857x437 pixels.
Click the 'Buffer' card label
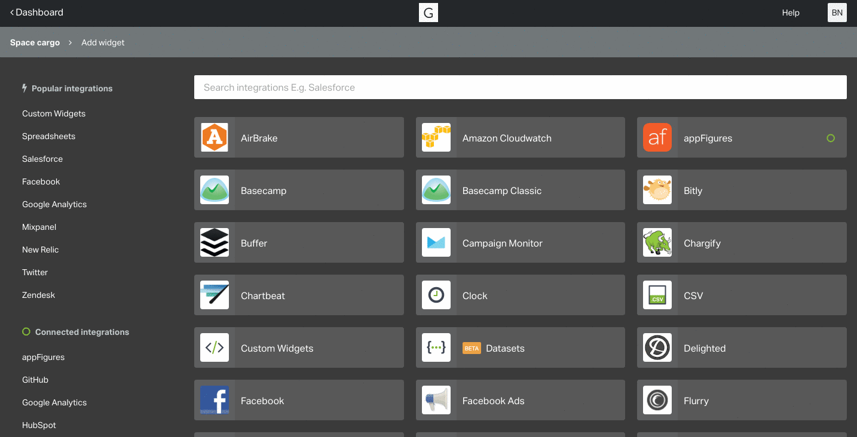(x=254, y=243)
